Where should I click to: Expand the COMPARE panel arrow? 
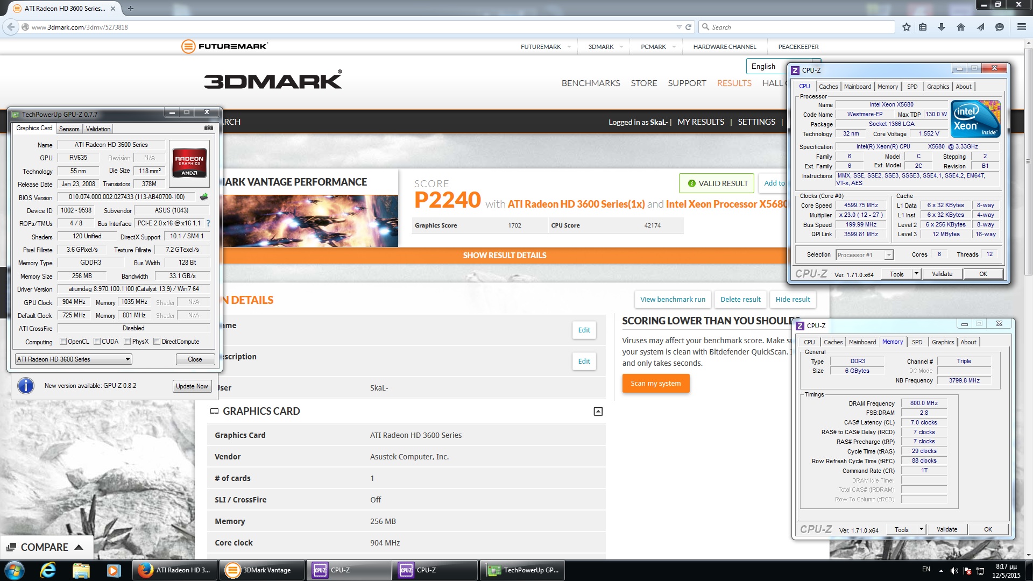coord(79,547)
